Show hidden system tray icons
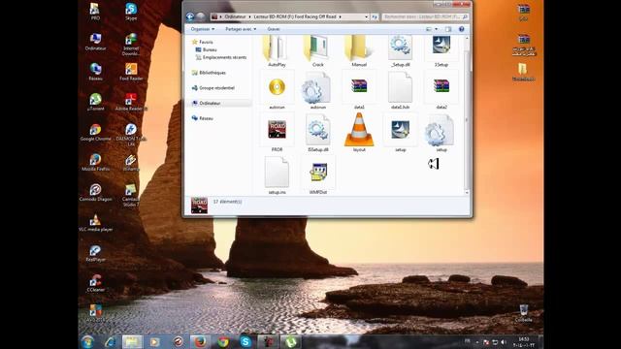The height and width of the screenshot is (349, 621). (477, 342)
